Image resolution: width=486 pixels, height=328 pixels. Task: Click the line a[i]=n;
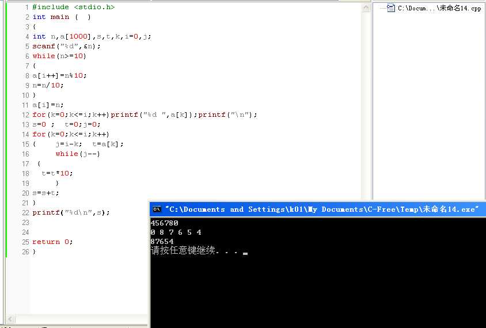48,105
